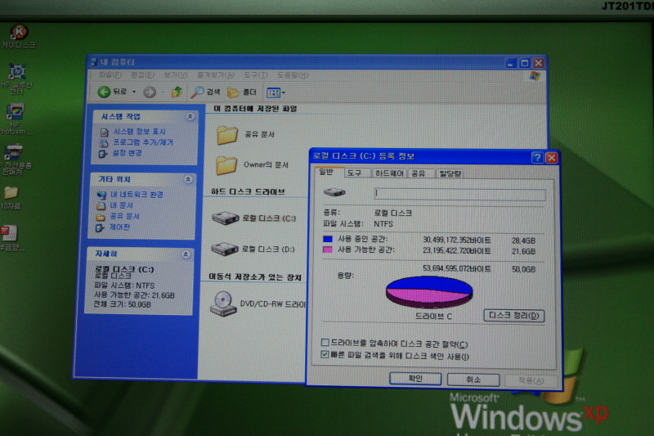Click 전체 크기: 50.0GB in details panel
The height and width of the screenshot is (436, 654).
[x=122, y=304]
